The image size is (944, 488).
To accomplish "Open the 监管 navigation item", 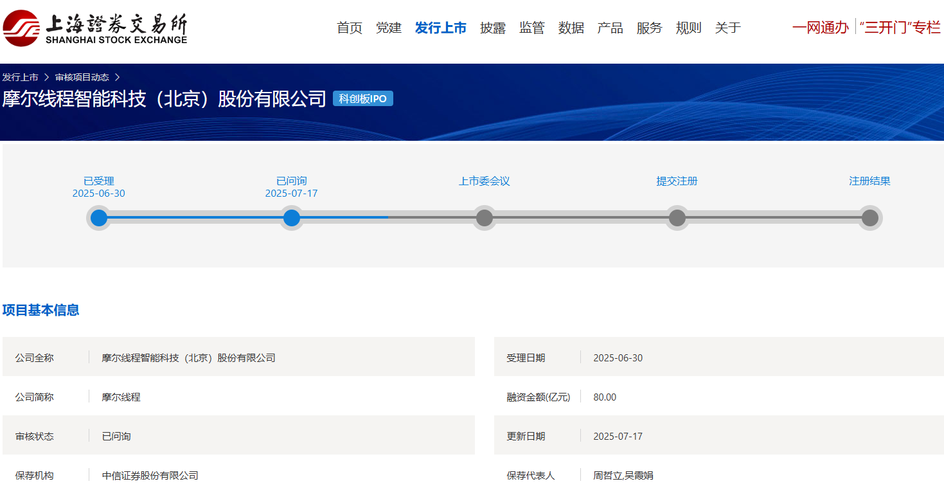I will tap(532, 28).
